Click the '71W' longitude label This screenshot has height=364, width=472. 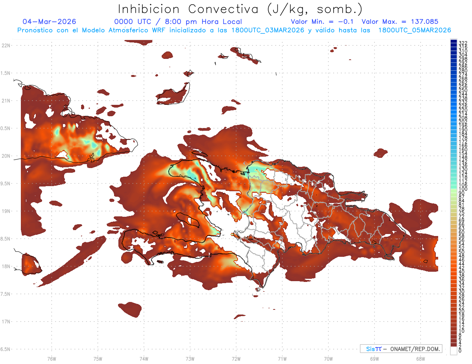[x=282, y=359]
